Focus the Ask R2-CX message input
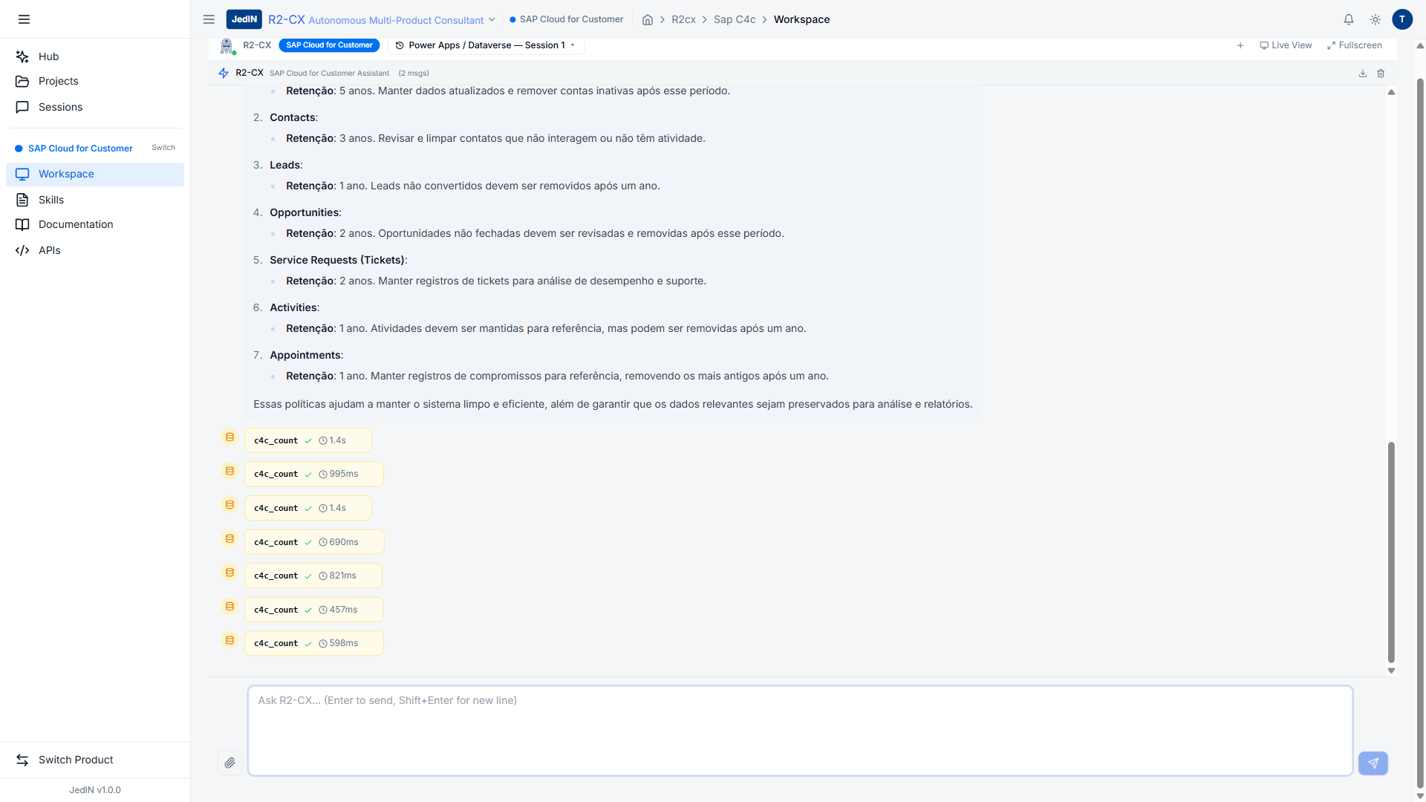Image resolution: width=1426 pixels, height=802 pixels. pos(800,731)
